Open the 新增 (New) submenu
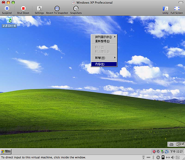Screen dimensions: 185x160 point(104,58)
